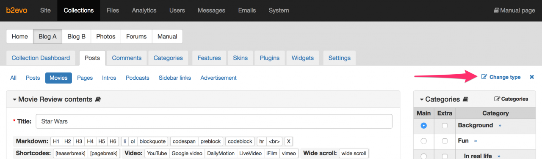Collapse the Movie Review contents panel

(15, 100)
